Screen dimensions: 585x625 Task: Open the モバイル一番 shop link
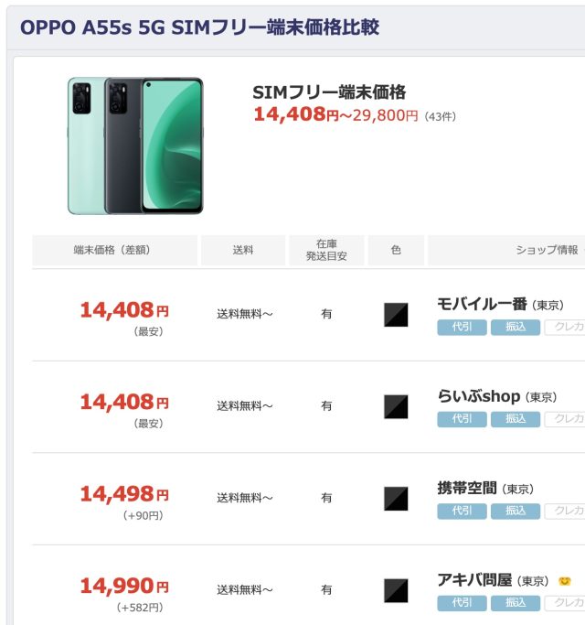pos(483,305)
